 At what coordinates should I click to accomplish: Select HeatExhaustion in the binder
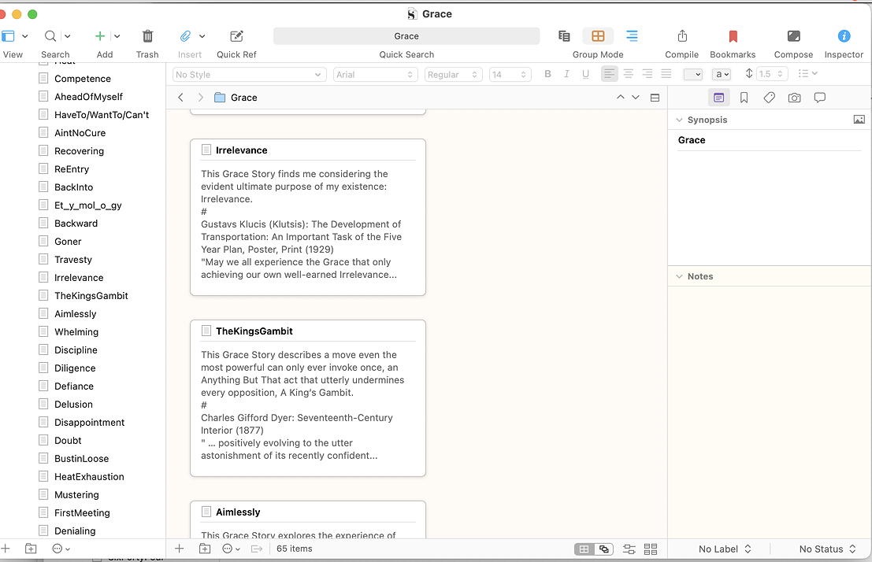[89, 476]
